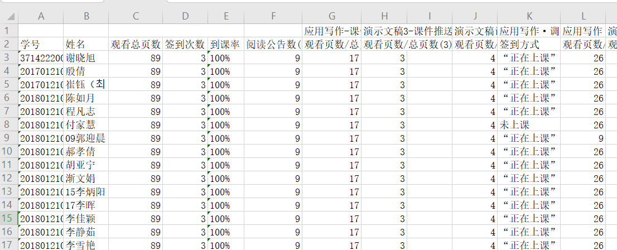617x250 pixels.
Task: Select row 15 header
Action: click(9, 218)
